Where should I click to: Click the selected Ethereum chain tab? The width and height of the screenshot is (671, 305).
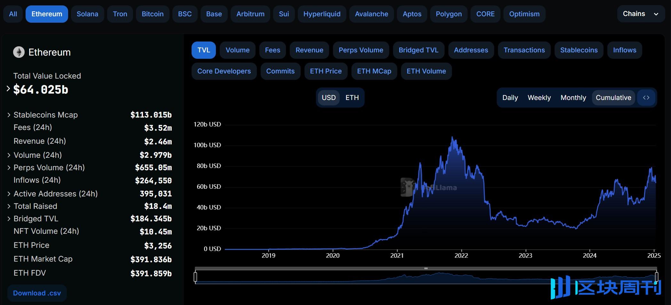pos(47,14)
